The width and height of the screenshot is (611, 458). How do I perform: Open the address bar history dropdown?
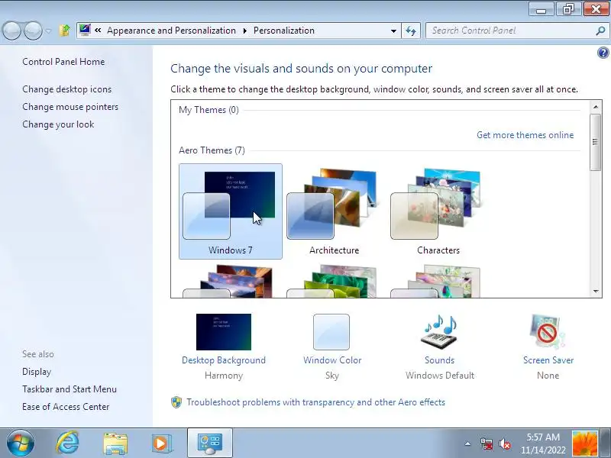[x=393, y=31]
